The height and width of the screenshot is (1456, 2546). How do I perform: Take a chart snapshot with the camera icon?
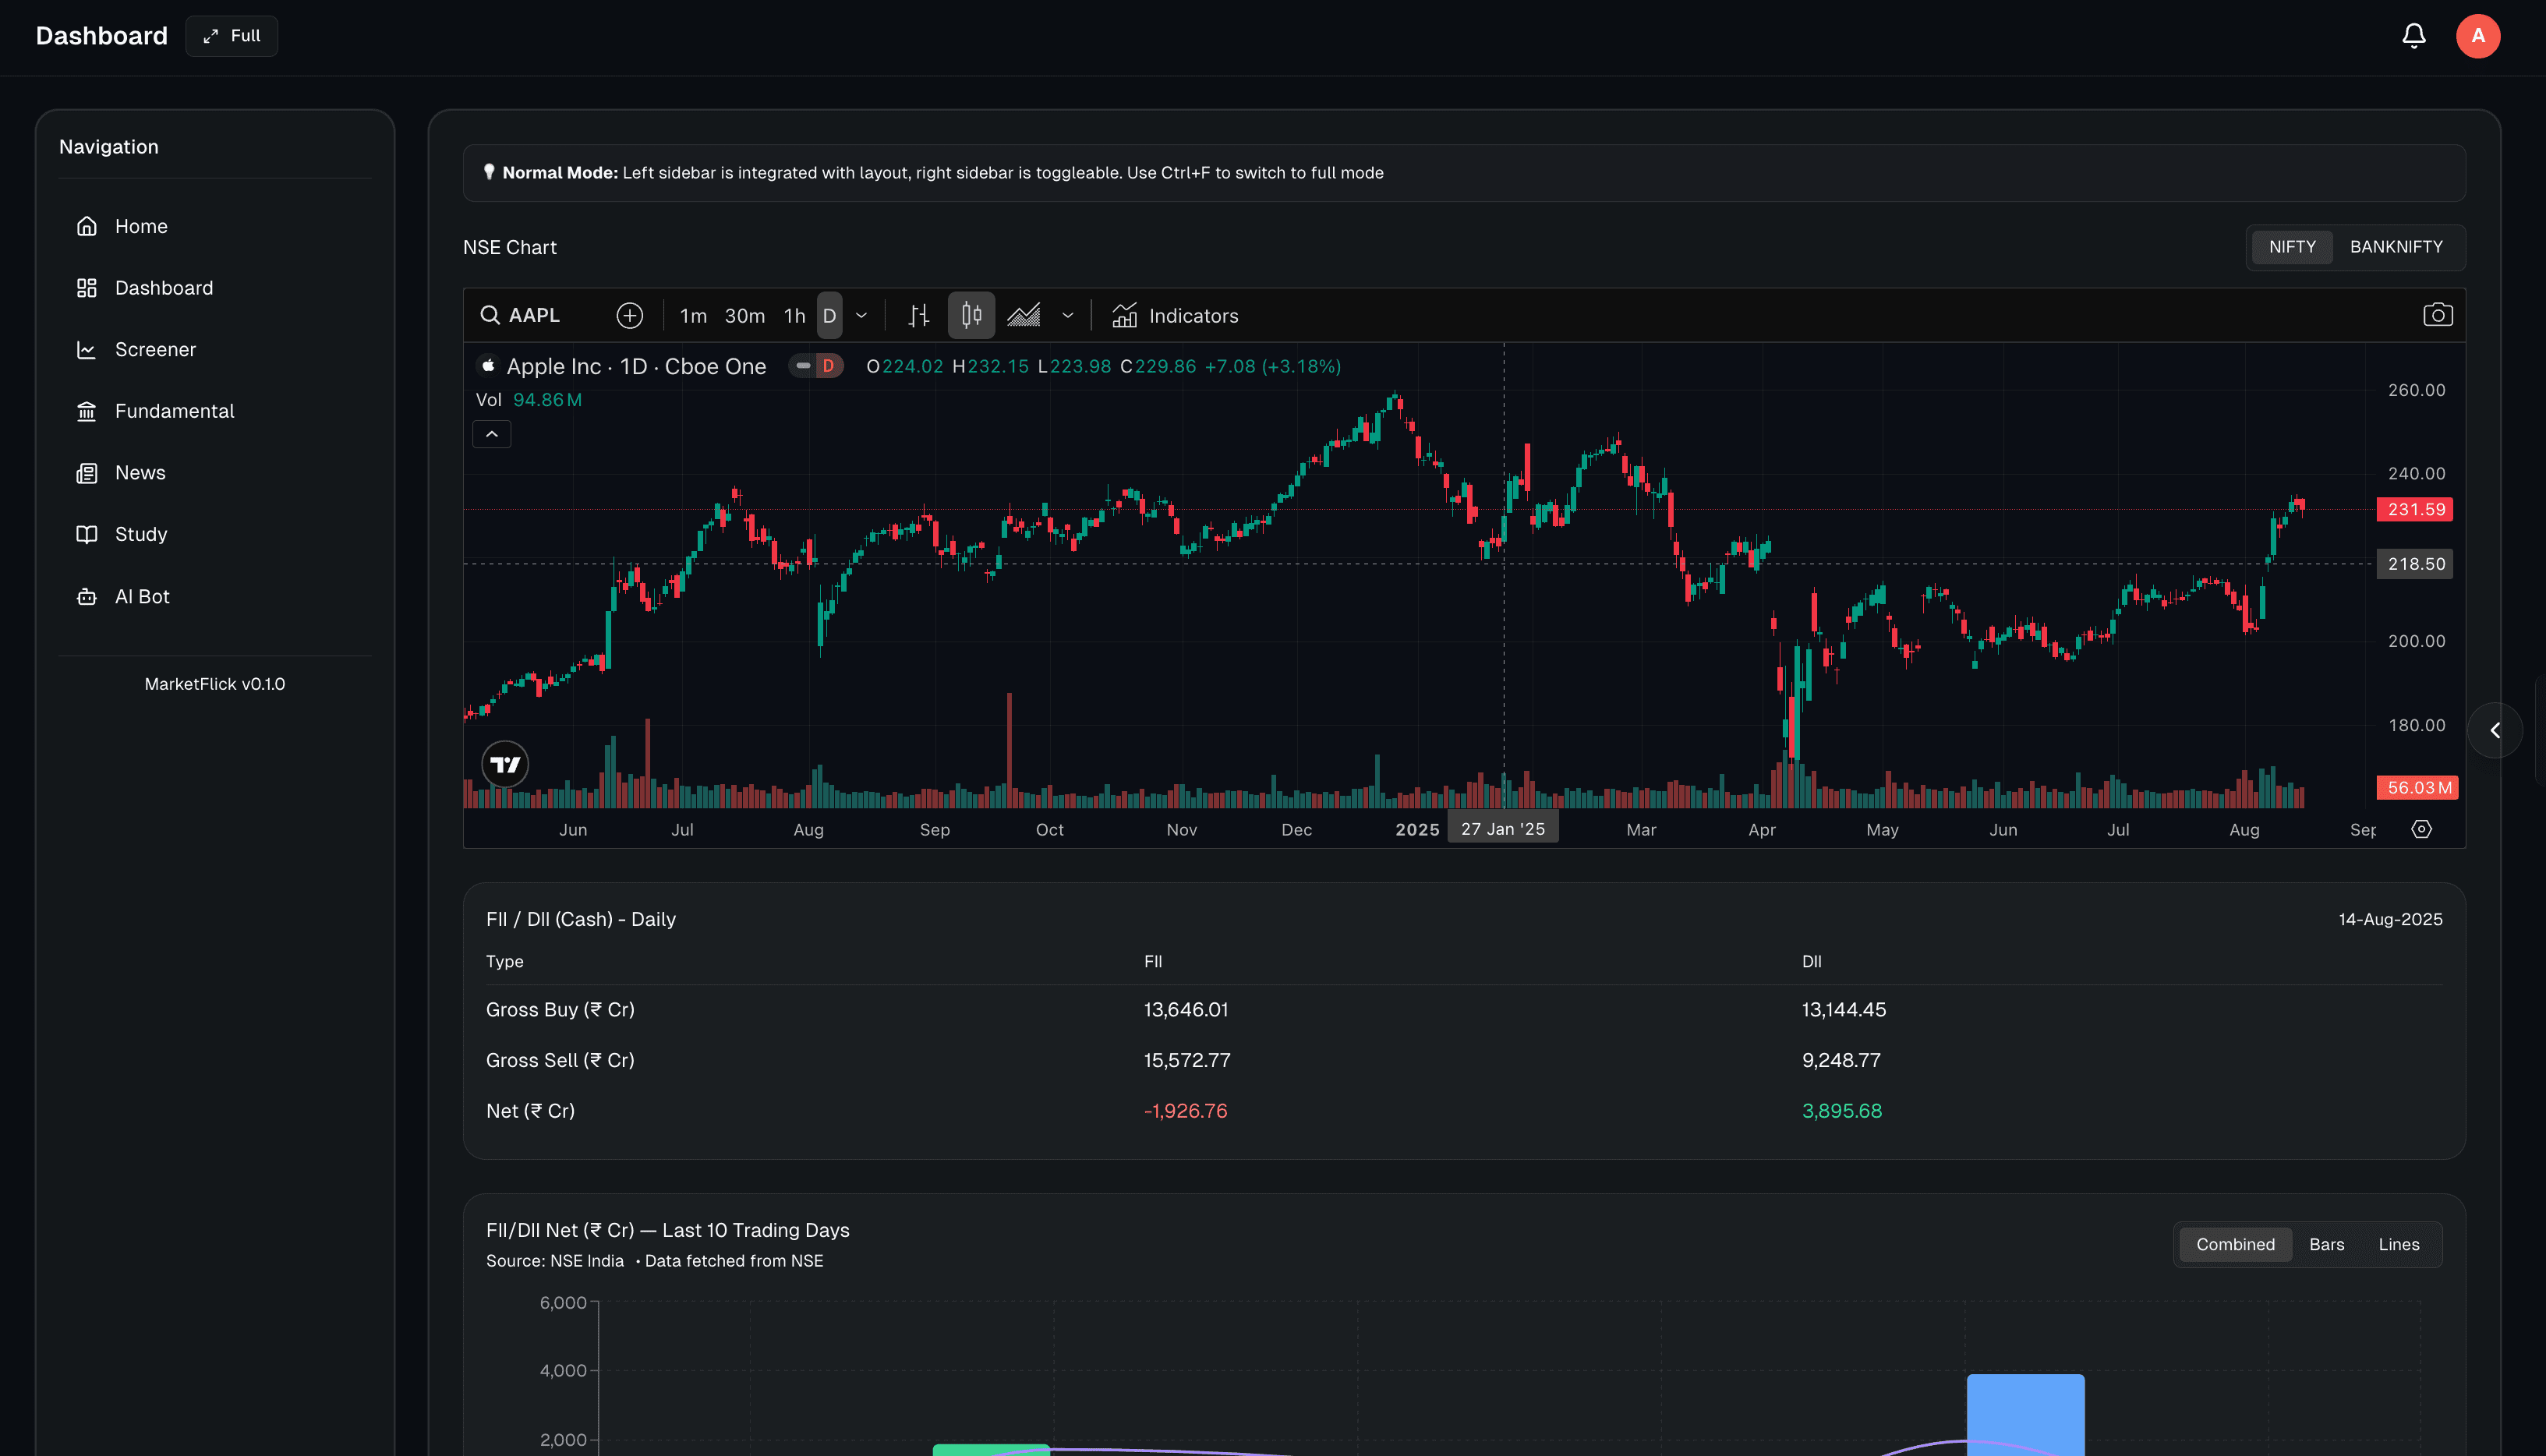tap(2439, 313)
